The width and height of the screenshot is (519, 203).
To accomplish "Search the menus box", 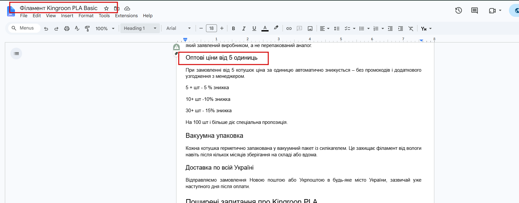I will click(24, 28).
